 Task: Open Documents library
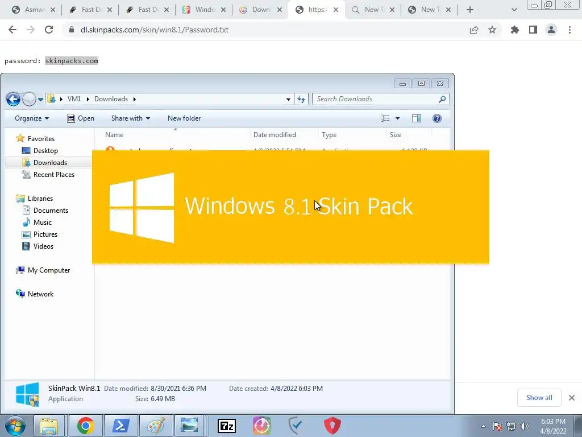(45, 211)
